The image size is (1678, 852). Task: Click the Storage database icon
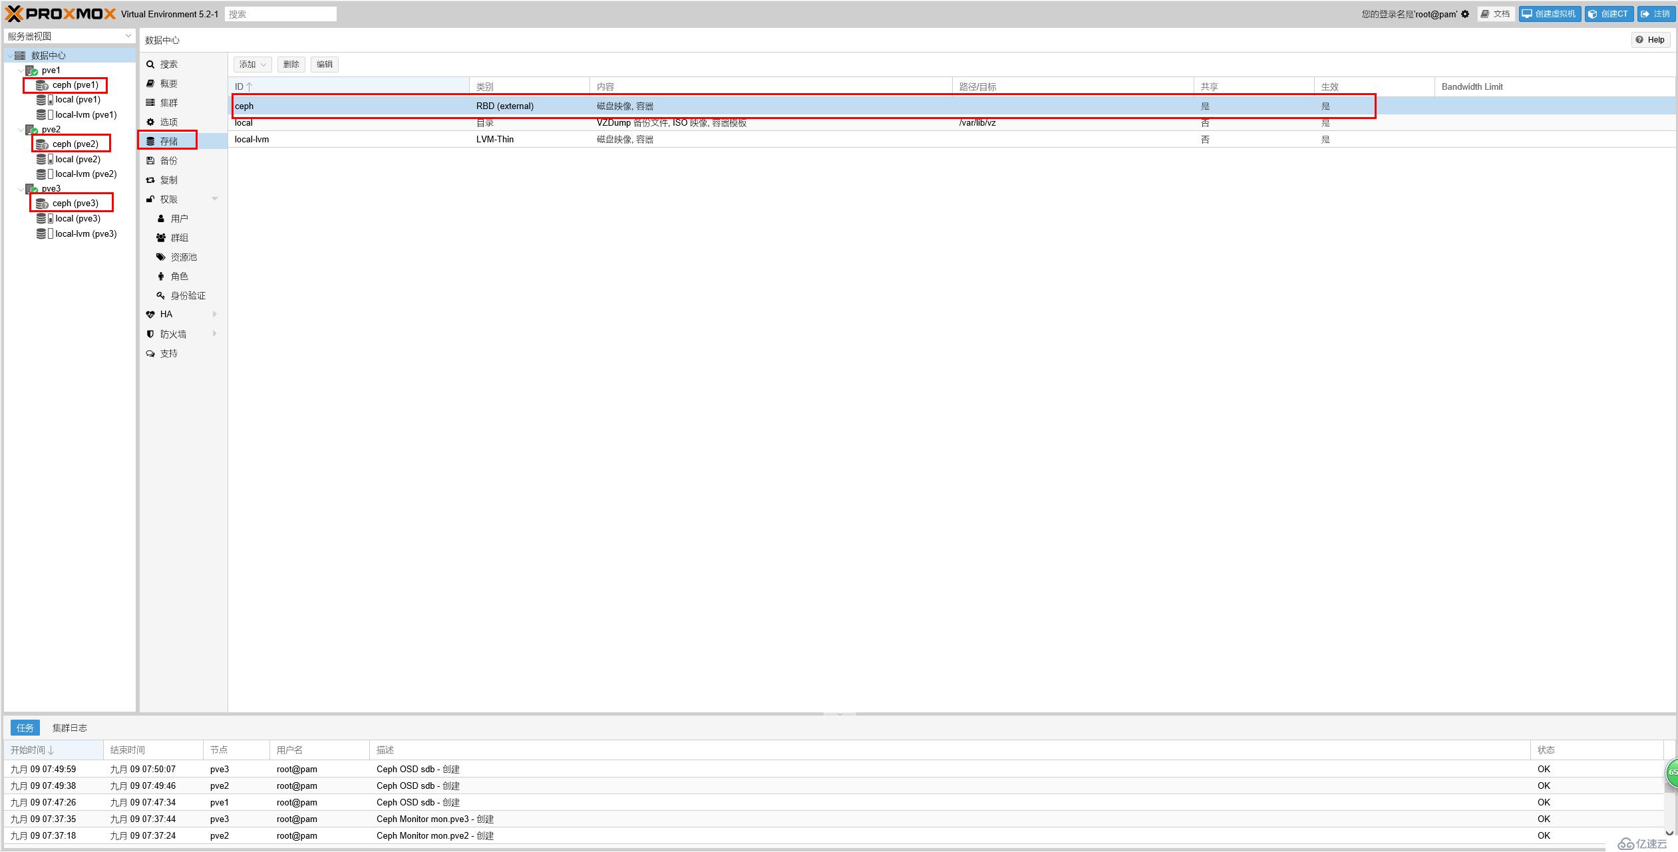150,141
